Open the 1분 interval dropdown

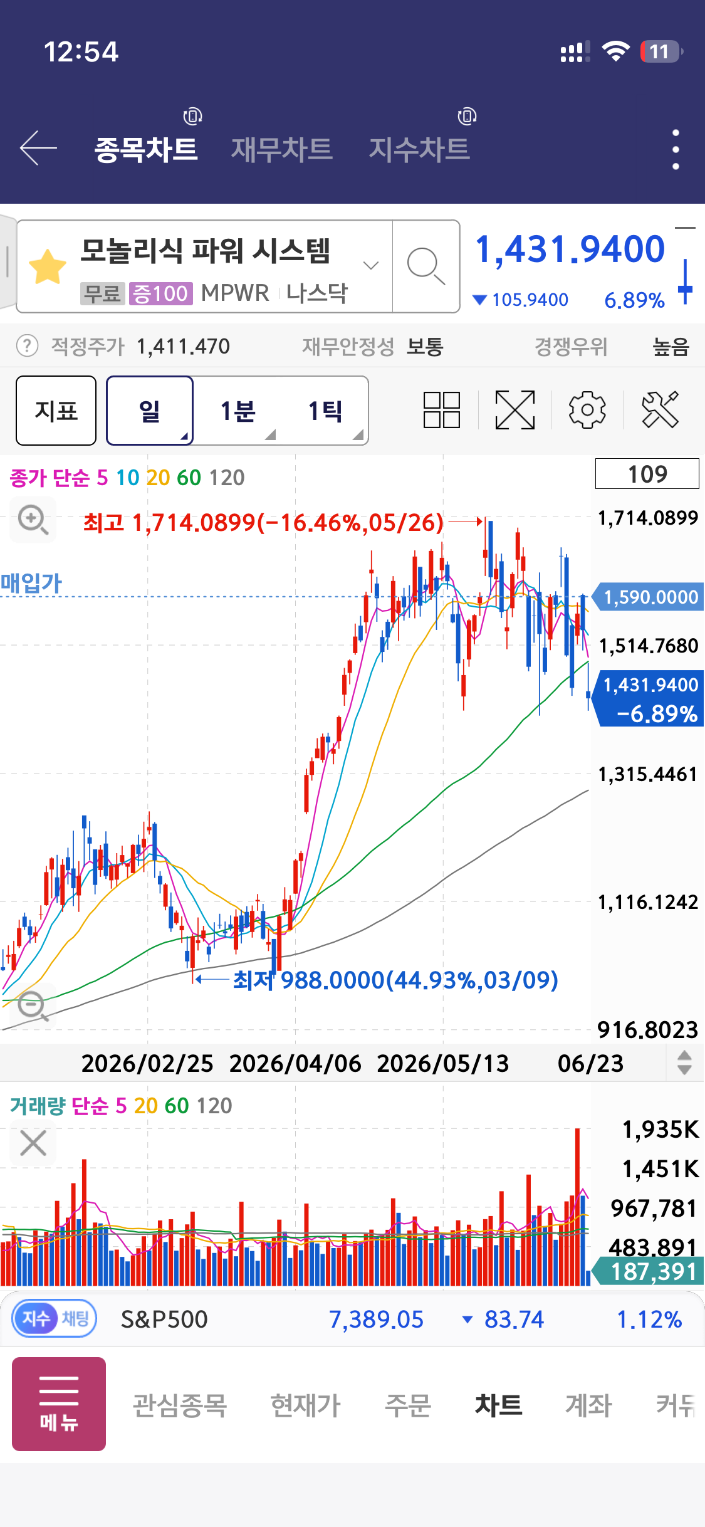click(x=238, y=411)
